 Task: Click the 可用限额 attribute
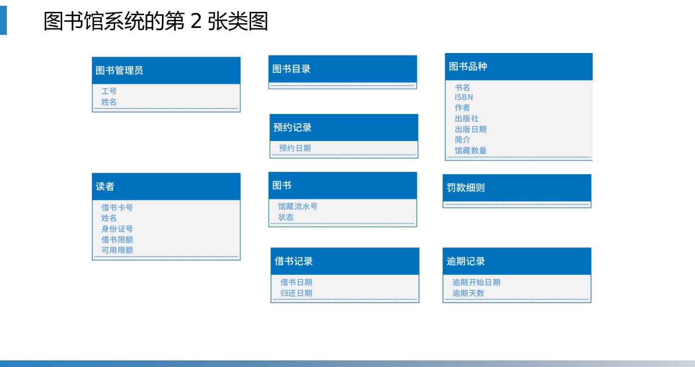point(117,250)
